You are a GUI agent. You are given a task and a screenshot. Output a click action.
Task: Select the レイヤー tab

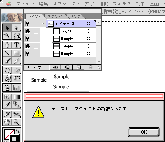(x=34, y=17)
